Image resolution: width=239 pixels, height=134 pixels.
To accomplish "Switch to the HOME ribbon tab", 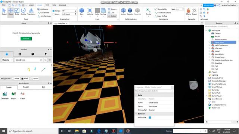I will (x=31, y=5).
